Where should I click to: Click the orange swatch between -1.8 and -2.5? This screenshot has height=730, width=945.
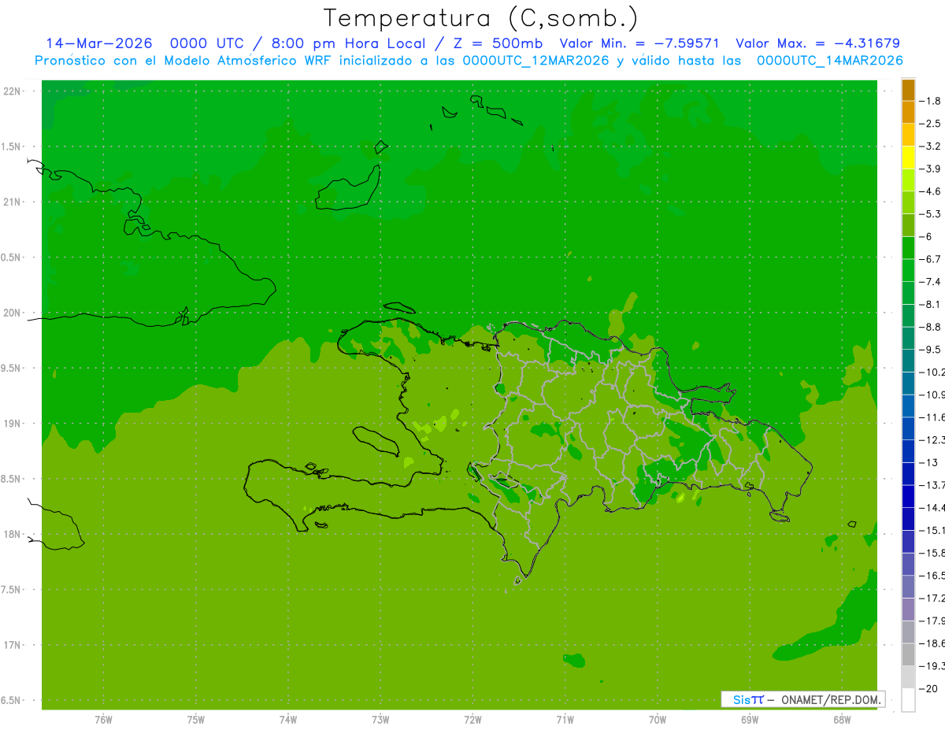click(x=908, y=113)
